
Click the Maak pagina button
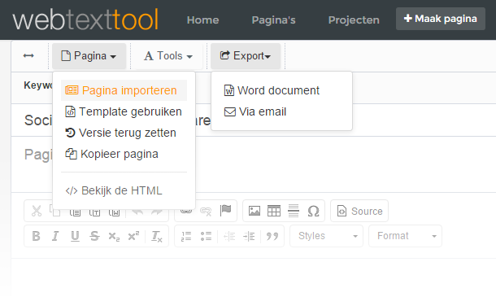(441, 19)
